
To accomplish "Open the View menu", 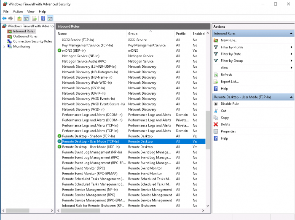I will coord(31,11).
